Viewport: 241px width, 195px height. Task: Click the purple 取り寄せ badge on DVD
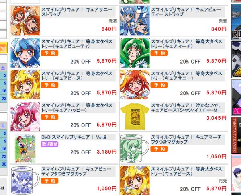49,144
